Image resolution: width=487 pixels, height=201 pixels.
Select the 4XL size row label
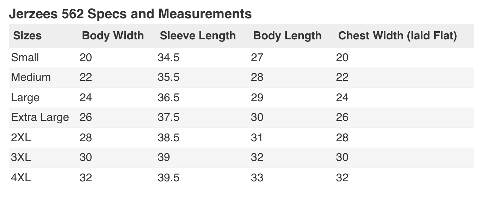21,177
